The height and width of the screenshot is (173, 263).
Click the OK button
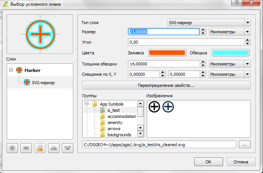208,161
